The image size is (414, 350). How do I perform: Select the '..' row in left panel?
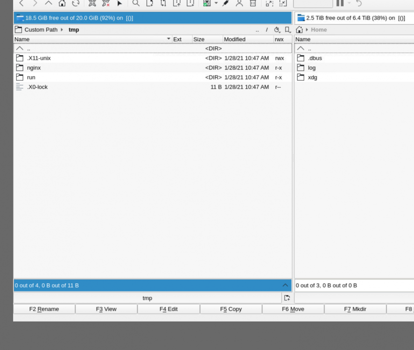tap(153, 49)
